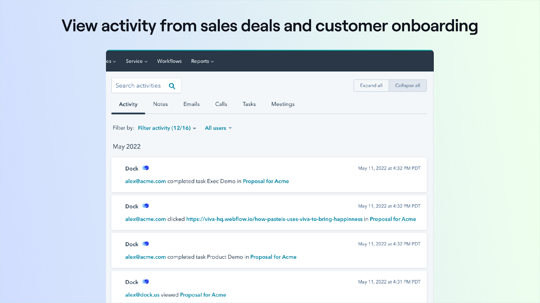Switch to the Notes tab

[160, 104]
